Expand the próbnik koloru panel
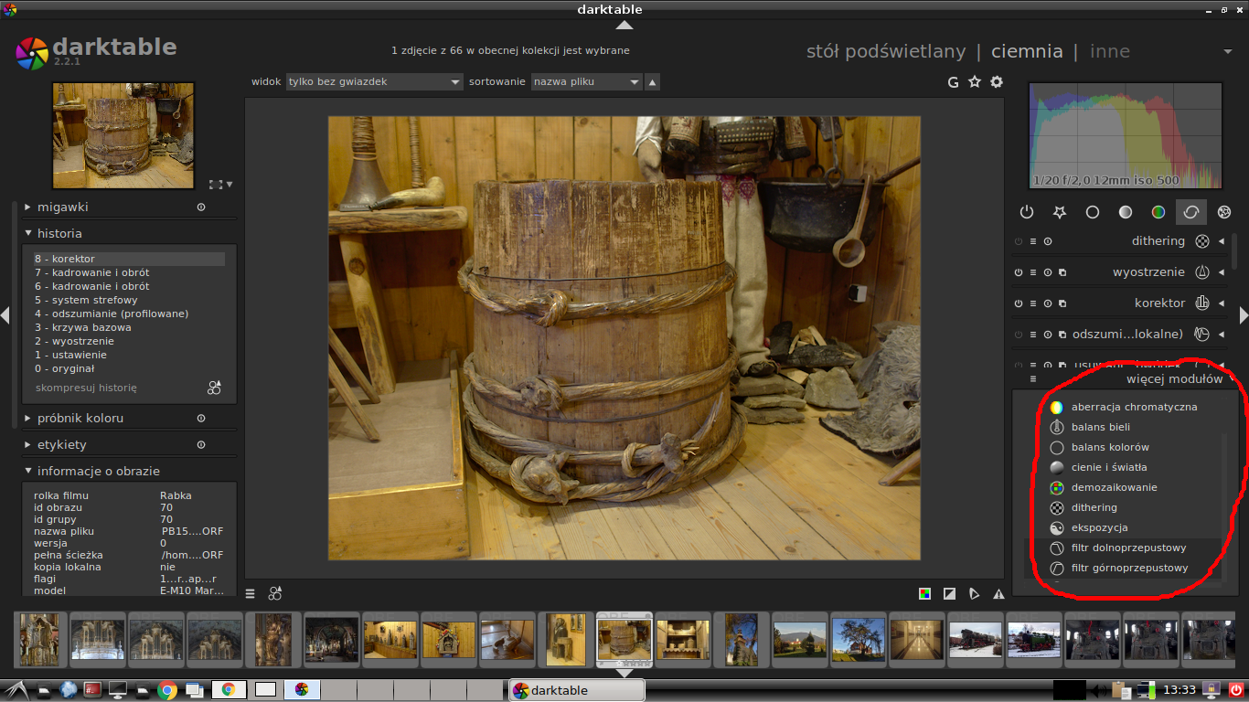The height and width of the screenshot is (702, 1249). pos(80,419)
